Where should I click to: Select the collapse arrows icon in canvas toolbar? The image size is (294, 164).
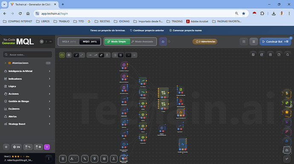click(76, 55)
